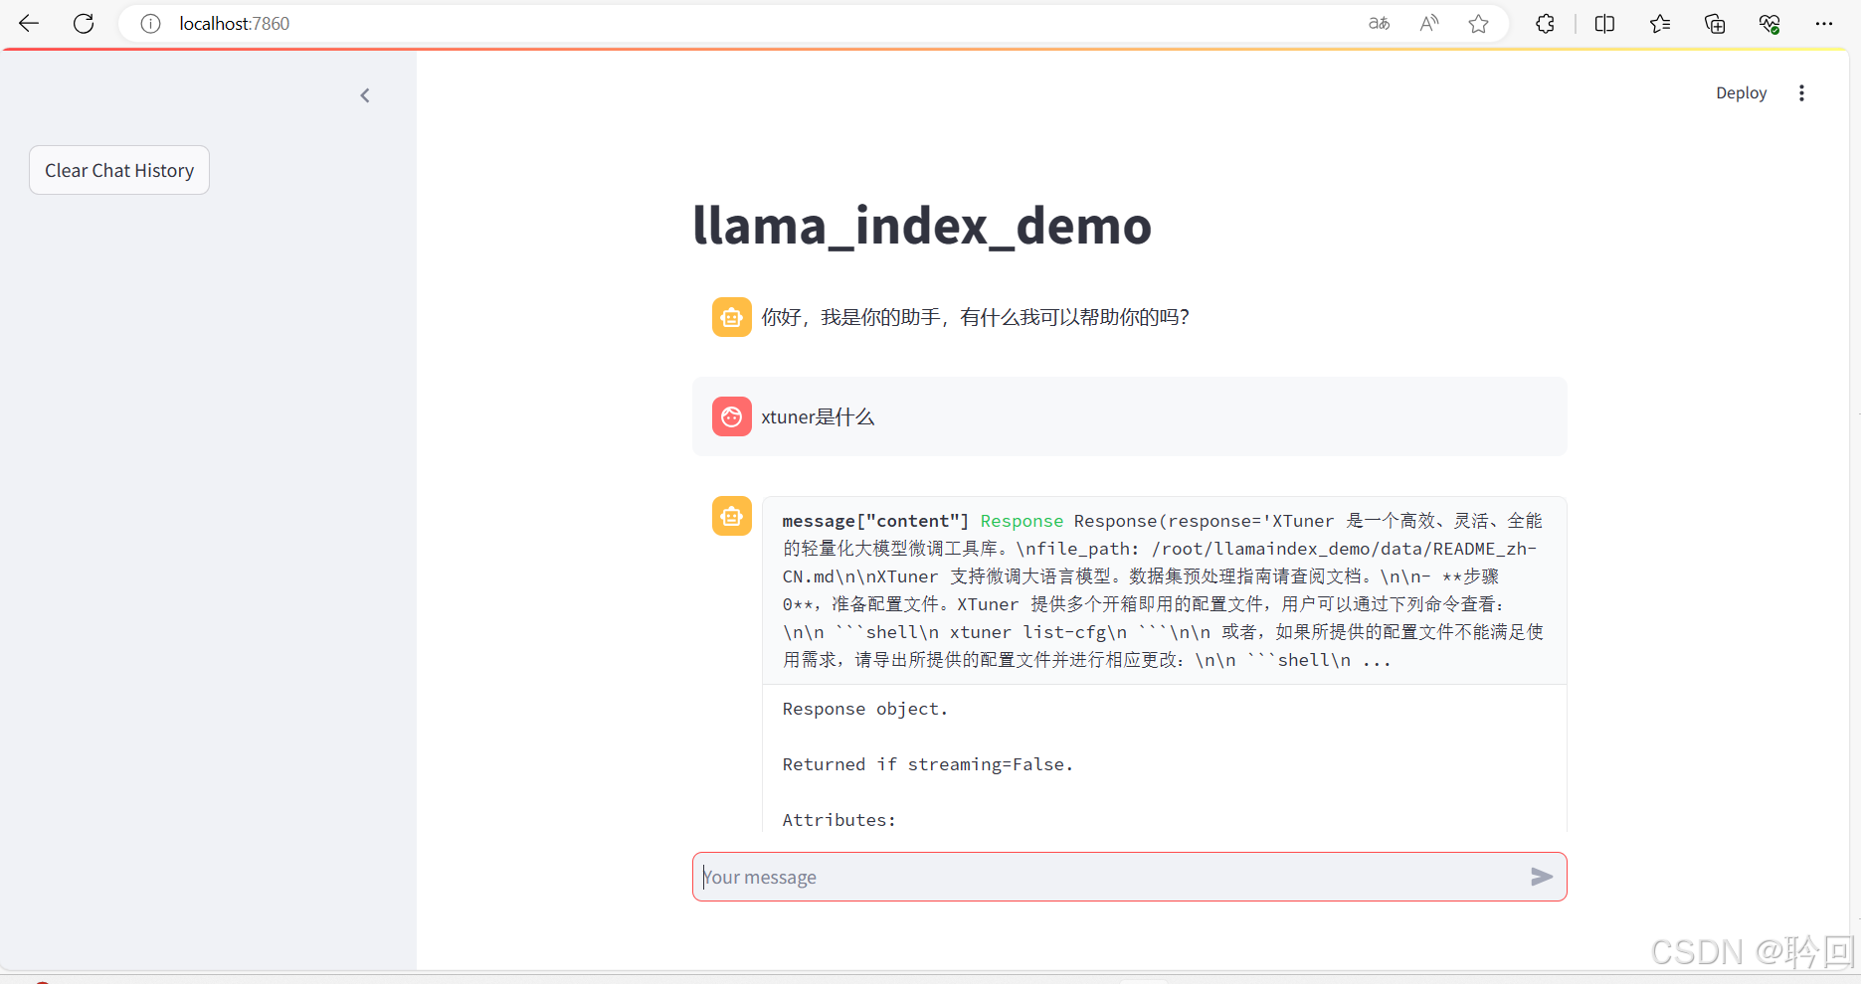The image size is (1861, 984).
Task: Click the split screen icon in toolbar
Action: [x=1604, y=23]
